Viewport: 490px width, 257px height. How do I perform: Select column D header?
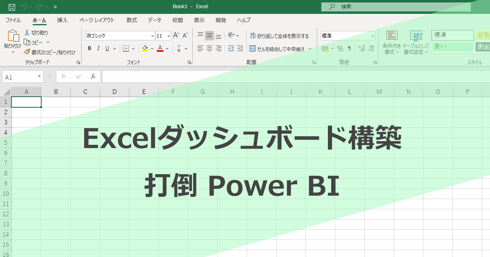pyautogui.click(x=115, y=92)
